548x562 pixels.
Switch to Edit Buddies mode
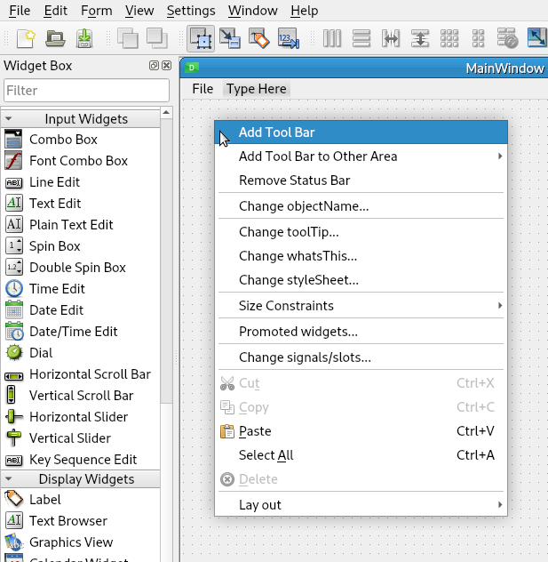[x=258, y=38]
